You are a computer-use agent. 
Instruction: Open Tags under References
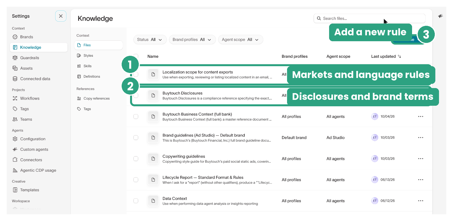click(x=98, y=109)
